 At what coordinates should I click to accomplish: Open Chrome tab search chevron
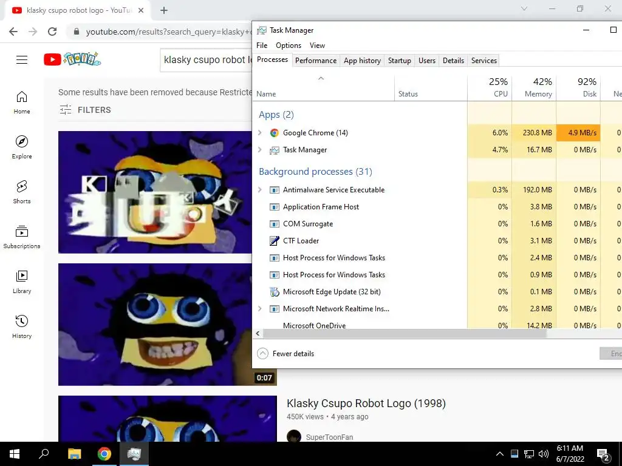524,8
